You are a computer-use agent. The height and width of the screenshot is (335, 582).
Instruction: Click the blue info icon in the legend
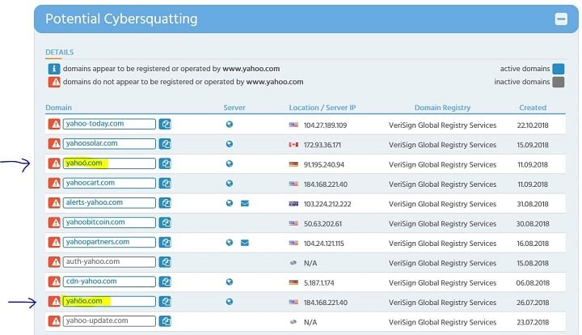pos(54,69)
